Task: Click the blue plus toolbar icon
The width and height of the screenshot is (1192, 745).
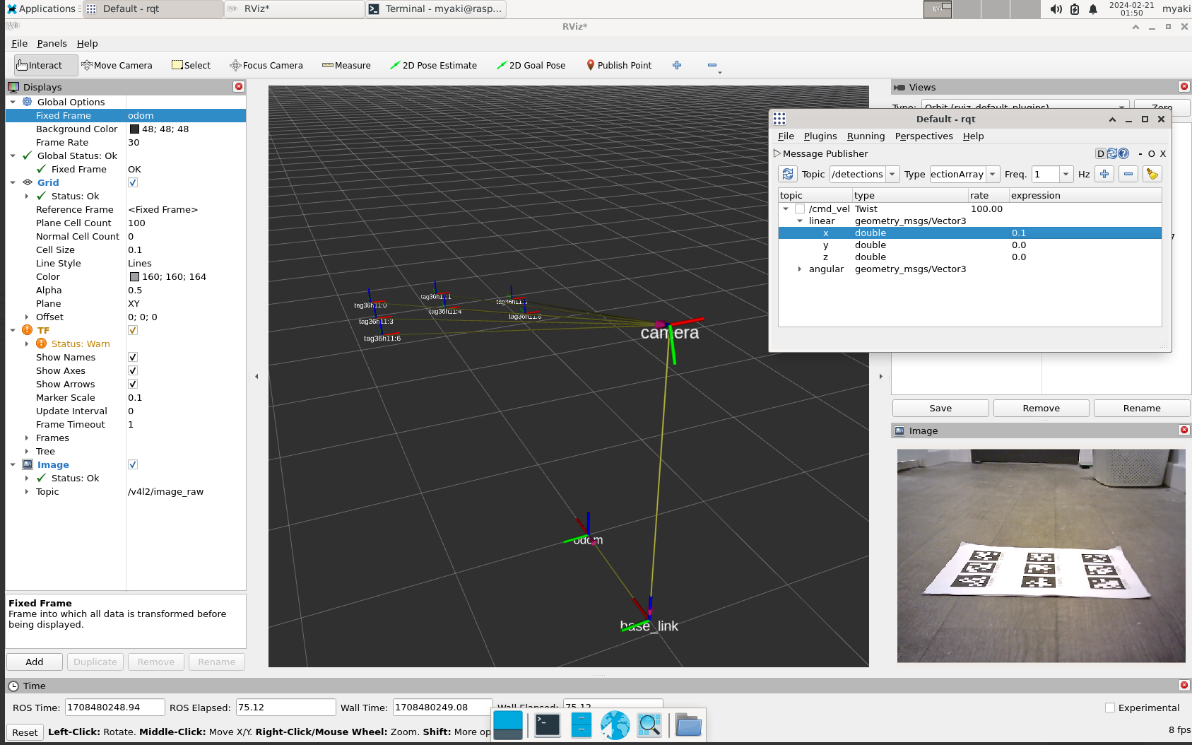Action: coord(677,65)
